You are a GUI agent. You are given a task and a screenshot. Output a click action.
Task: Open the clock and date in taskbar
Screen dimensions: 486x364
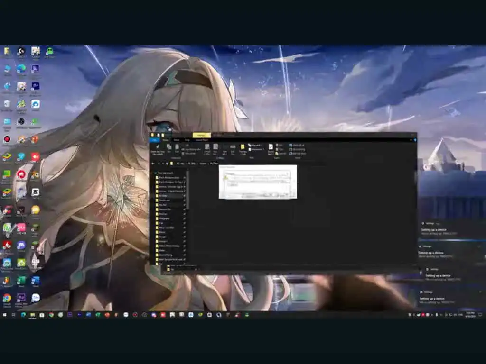click(470, 315)
